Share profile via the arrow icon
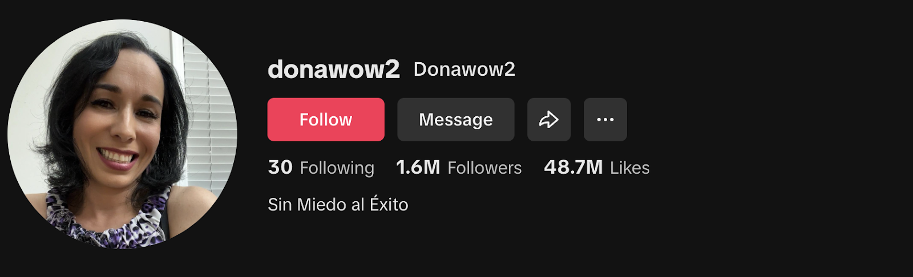This screenshot has width=913, height=277. coord(549,120)
